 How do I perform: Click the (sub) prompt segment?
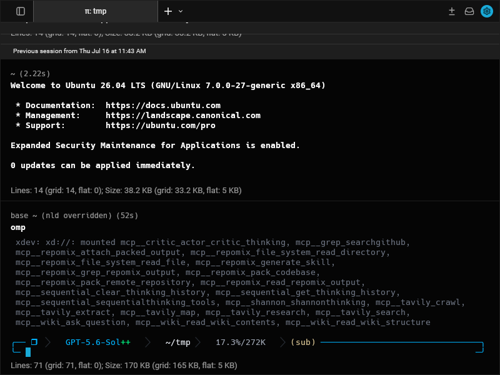point(303,342)
